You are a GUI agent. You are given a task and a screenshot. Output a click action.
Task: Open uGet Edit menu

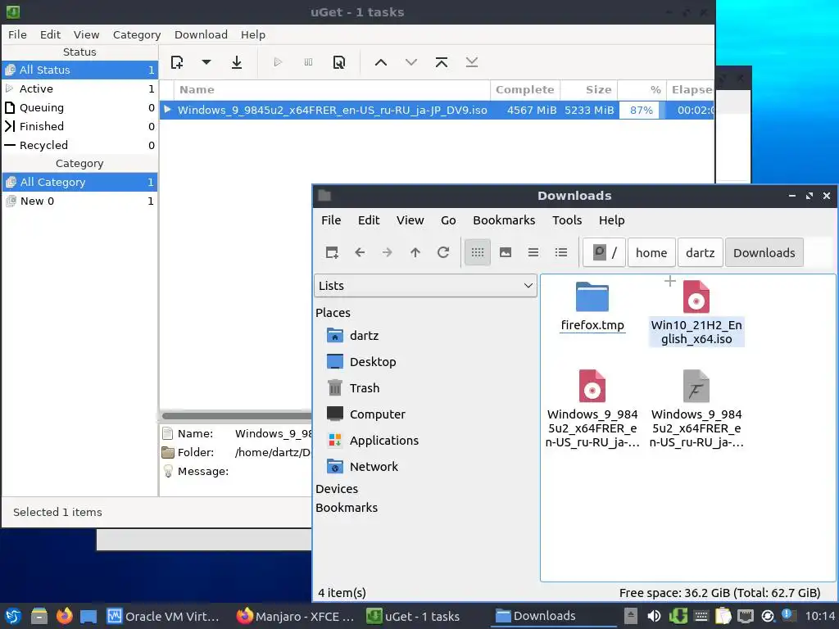pyautogui.click(x=50, y=34)
